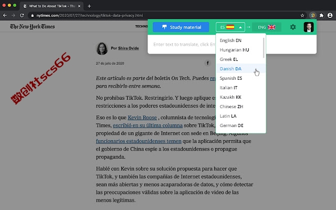
Task: Choose Danish DA in the dropdown
Action: [x=240, y=69]
